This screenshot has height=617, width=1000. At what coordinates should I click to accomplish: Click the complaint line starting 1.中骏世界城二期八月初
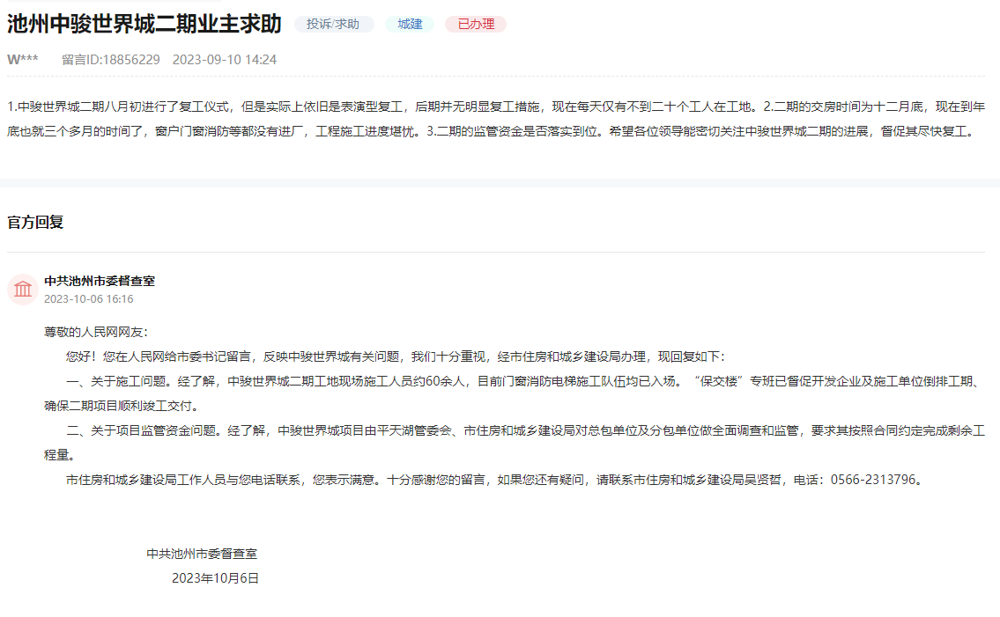496,107
